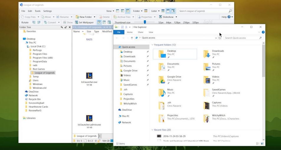Open the Share ribbon tab in File Explorer
281x150 pixels.
click(x=140, y=32)
